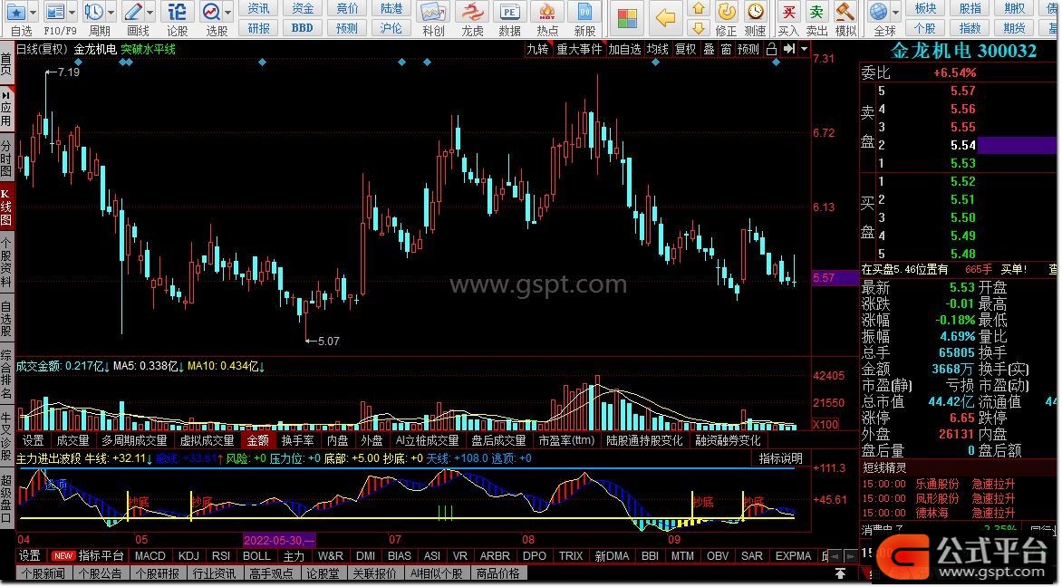The width and height of the screenshot is (1062, 587).
Task: Open the 个股资料 stock profile side tab
Action: [6, 263]
